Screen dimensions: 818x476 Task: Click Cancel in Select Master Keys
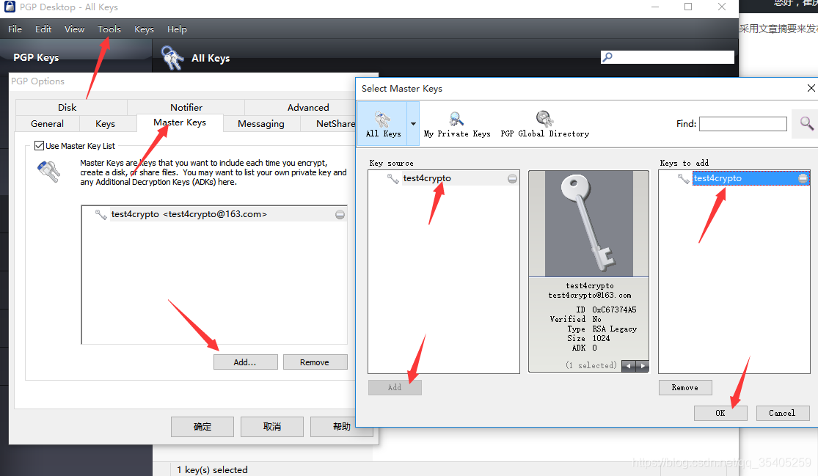783,413
